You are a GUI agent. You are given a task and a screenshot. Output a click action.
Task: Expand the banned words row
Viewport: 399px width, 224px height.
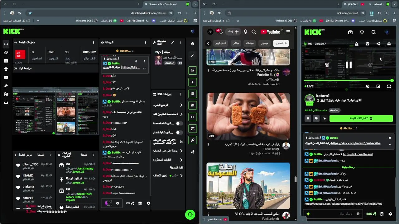coord(168,160)
